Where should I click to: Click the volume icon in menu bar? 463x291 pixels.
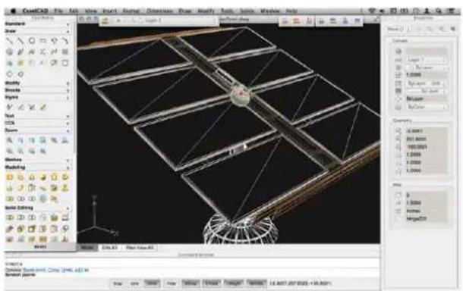click(x=383, y=11)
